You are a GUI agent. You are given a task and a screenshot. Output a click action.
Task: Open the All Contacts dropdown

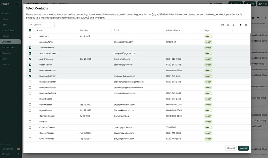click(218, 4)
